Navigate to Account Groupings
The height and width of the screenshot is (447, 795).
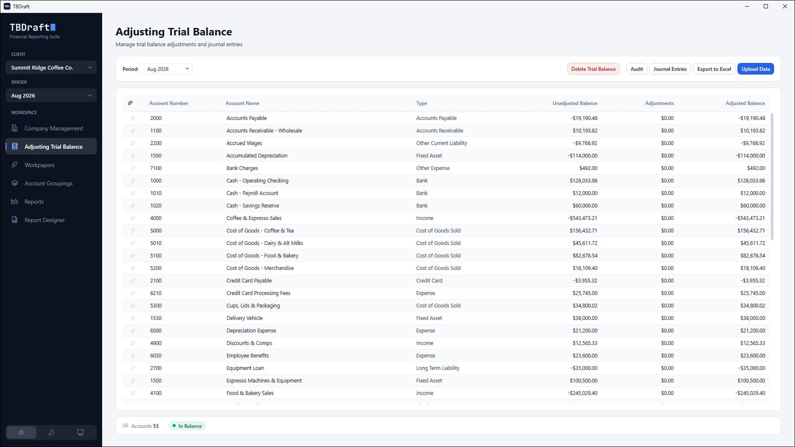pos(51,183)
